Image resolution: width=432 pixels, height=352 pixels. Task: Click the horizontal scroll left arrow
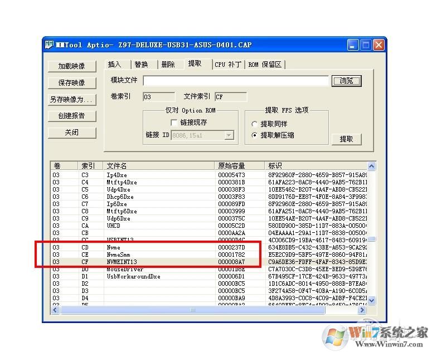coord(55,310)
